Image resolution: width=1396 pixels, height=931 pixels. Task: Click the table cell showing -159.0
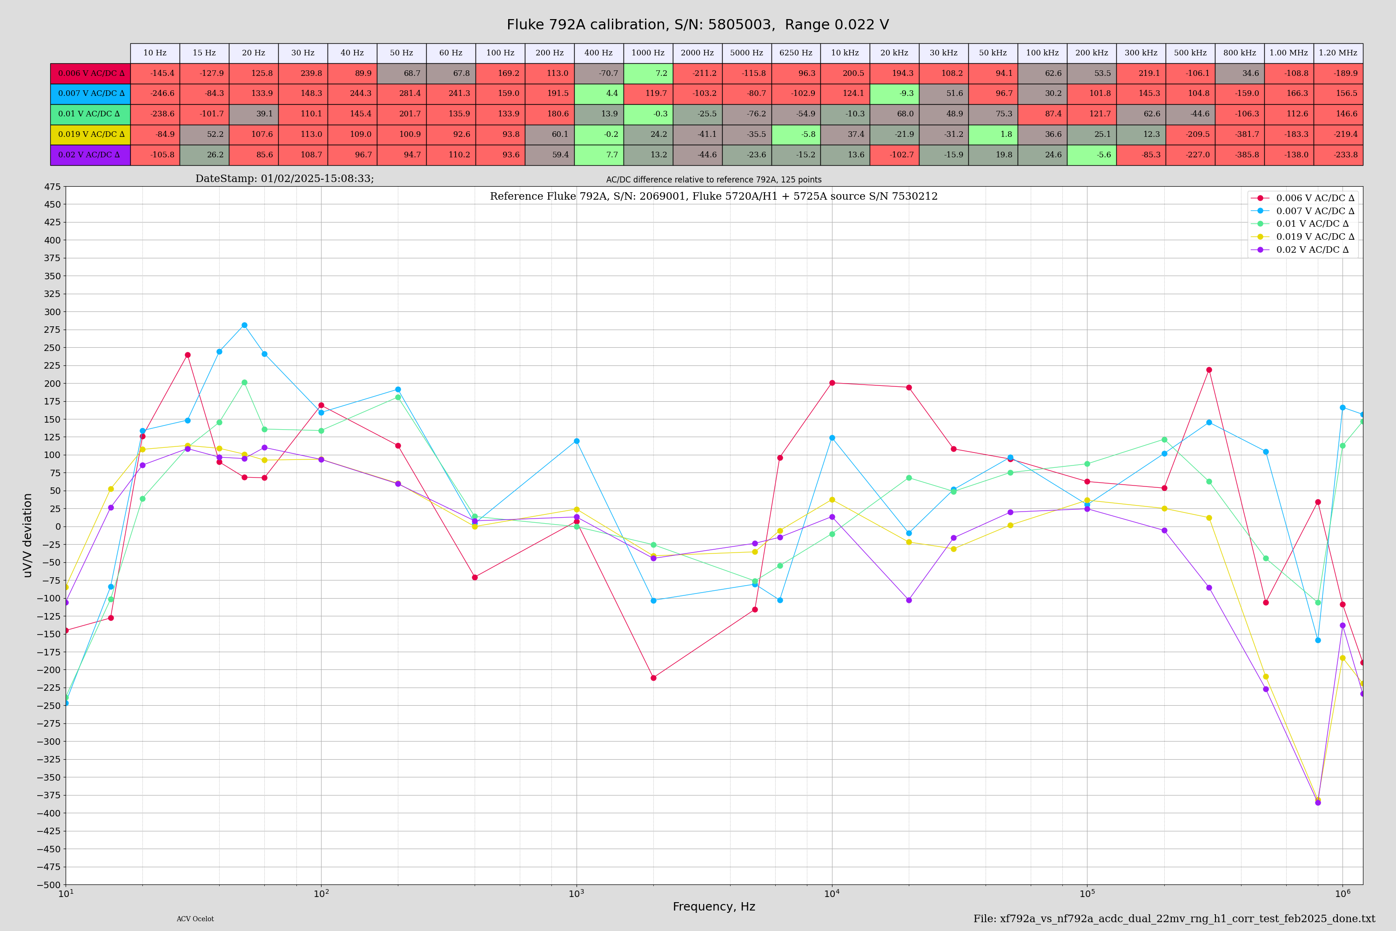(1240, 94)
